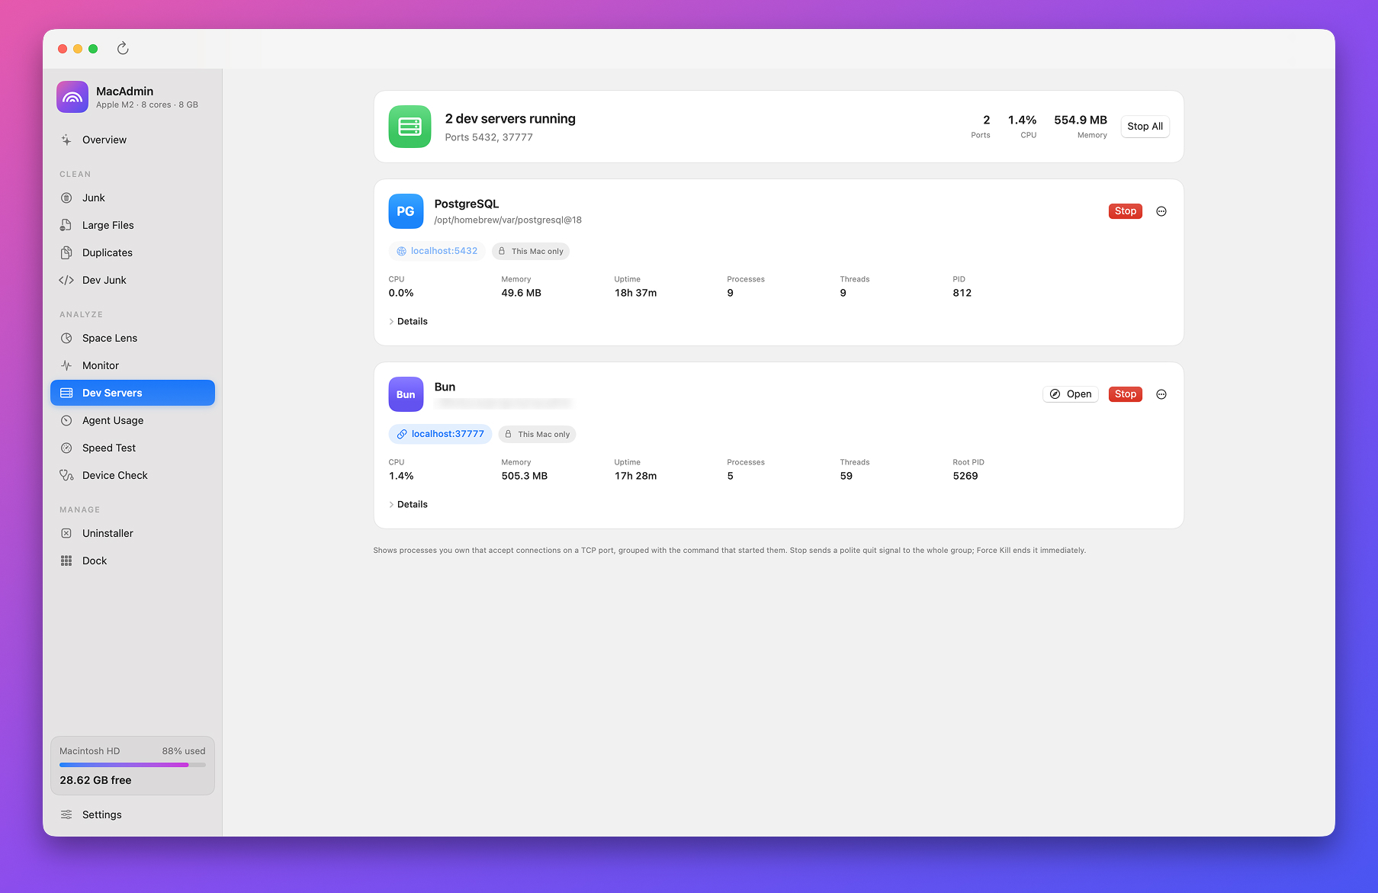Screen dimensions: 1378x893
Task: Click the refresh icon in the title bar
Action: coord(123,49)
